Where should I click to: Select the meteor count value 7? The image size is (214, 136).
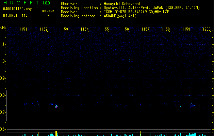48,16
